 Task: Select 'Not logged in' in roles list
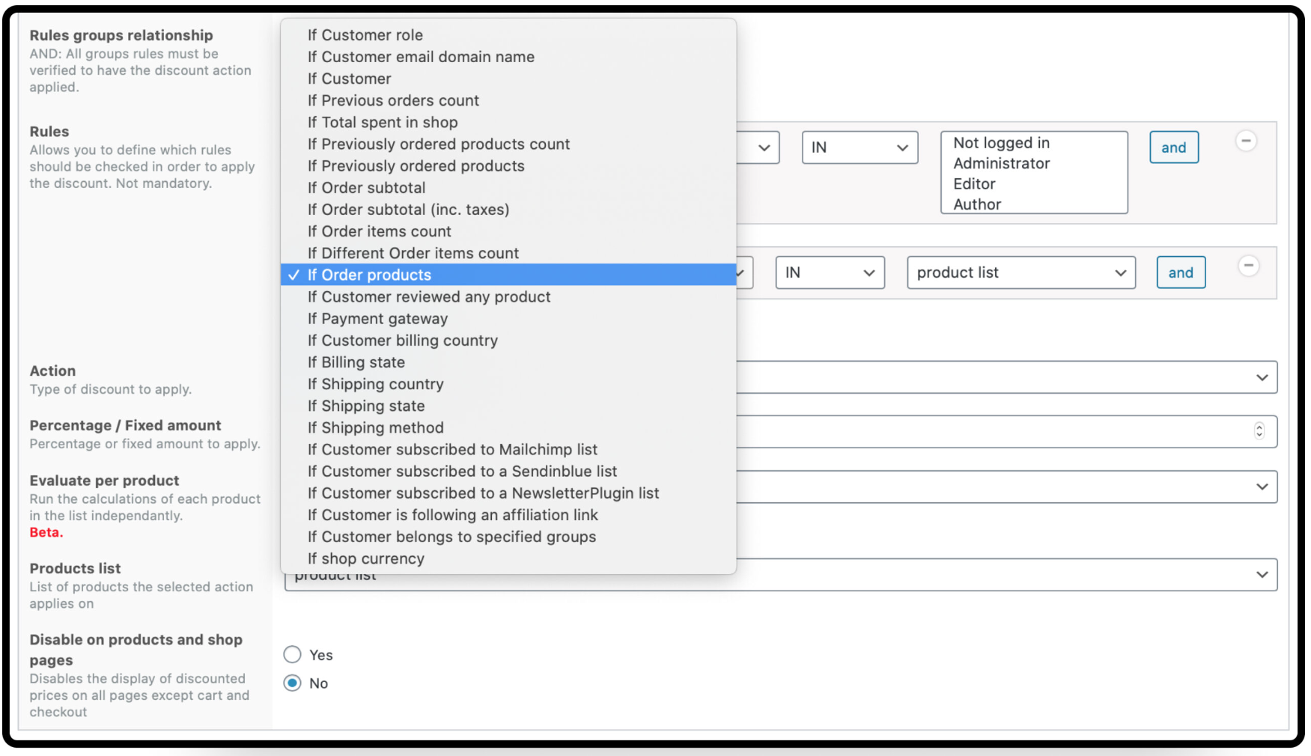click(x=1001, y=143)
